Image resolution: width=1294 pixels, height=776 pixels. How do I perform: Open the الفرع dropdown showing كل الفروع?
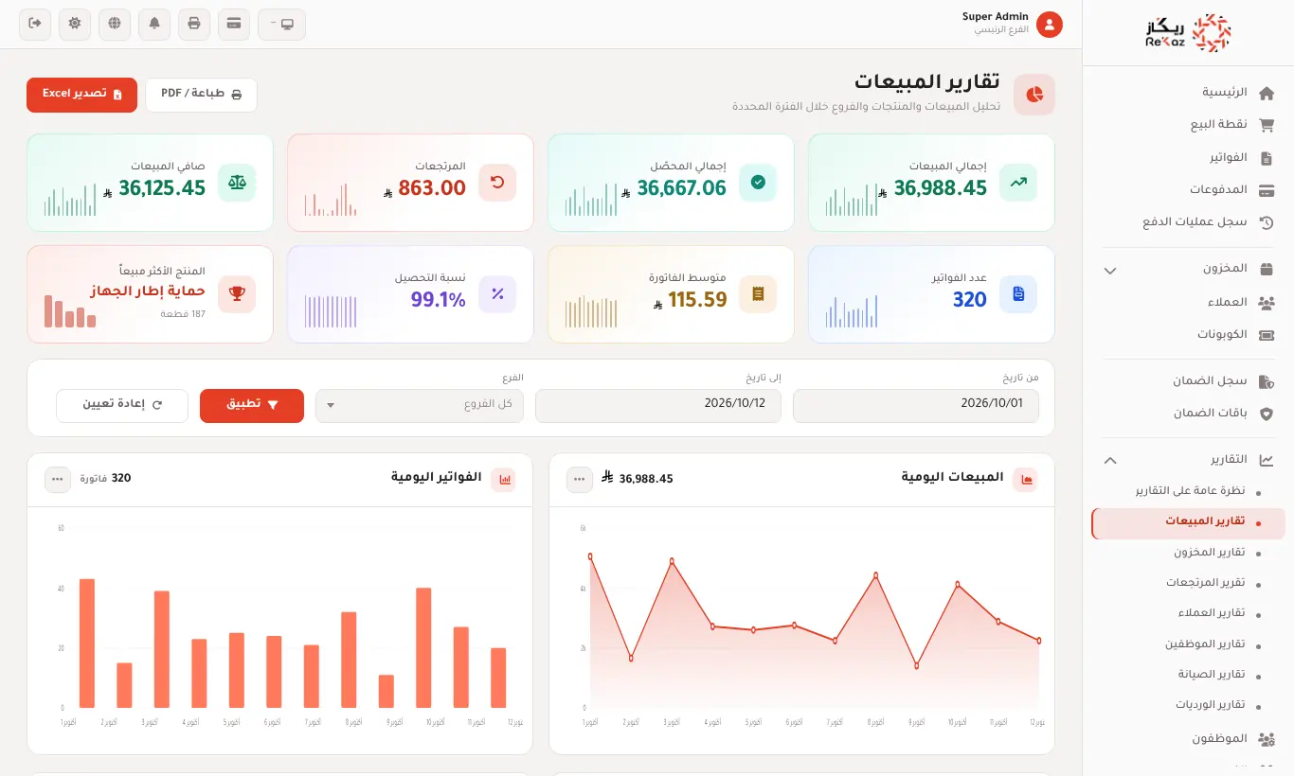pyautogui.click(x=420, y=405)
